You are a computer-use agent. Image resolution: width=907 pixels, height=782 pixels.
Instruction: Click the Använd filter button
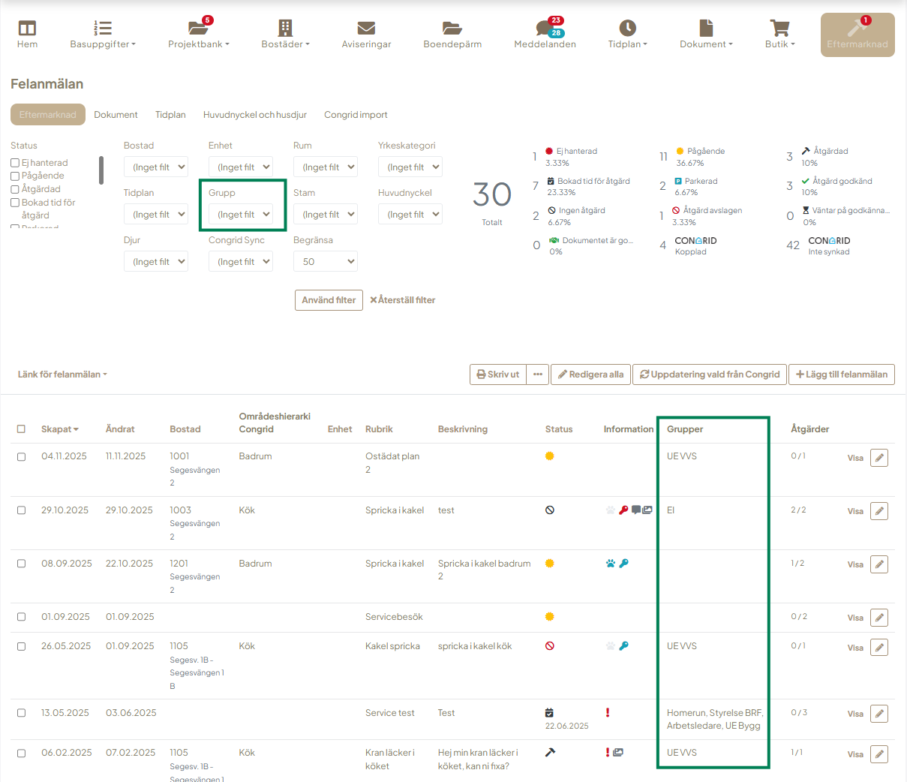coord(329,300)
